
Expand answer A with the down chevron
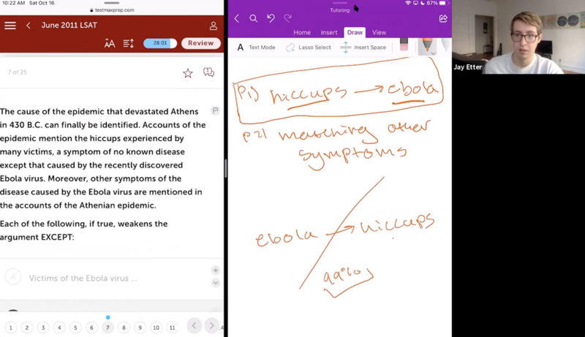(215, 283)
